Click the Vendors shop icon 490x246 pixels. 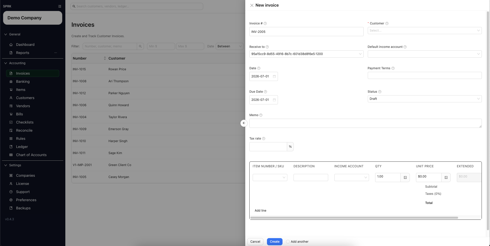(x=11, y=106)
